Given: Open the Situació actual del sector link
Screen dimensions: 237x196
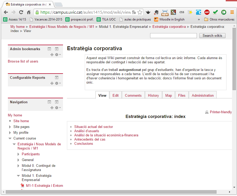Looking at the screenshot, I should (93, 127).
